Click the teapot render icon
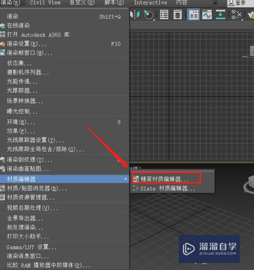 tap(251, 15)
